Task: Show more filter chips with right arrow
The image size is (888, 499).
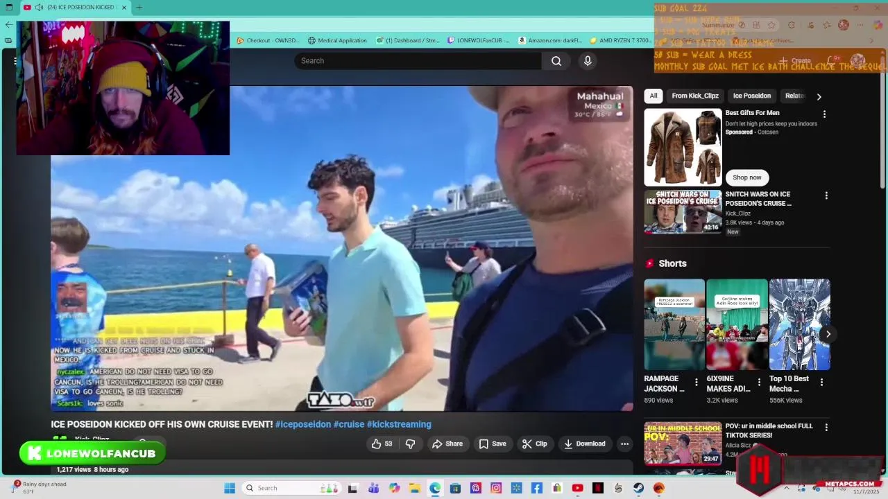Action: [819, 96]
